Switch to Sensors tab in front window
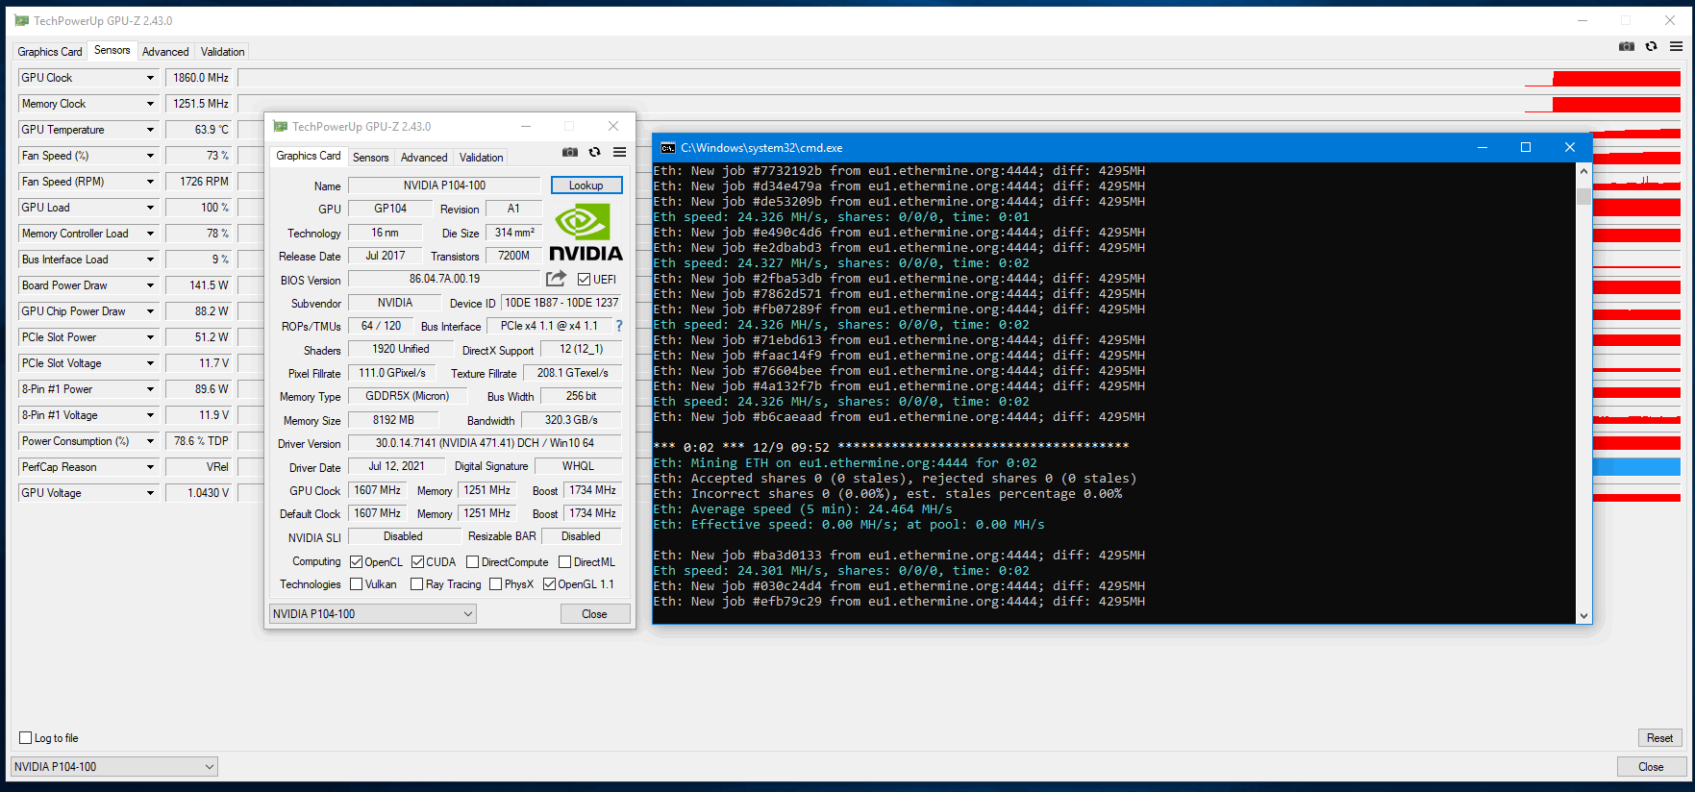This screenshot has height=792, width=1695. tap(371, 158)
